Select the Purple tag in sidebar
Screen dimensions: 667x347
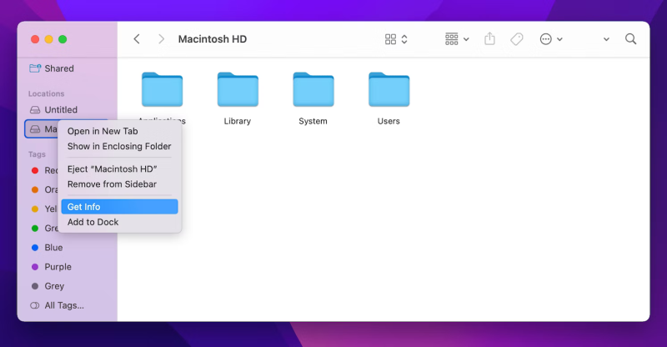[x=58, y=267]
